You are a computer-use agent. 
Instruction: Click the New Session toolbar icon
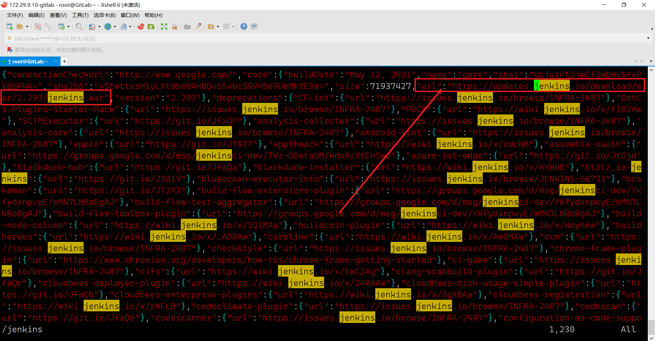[10, 27]
